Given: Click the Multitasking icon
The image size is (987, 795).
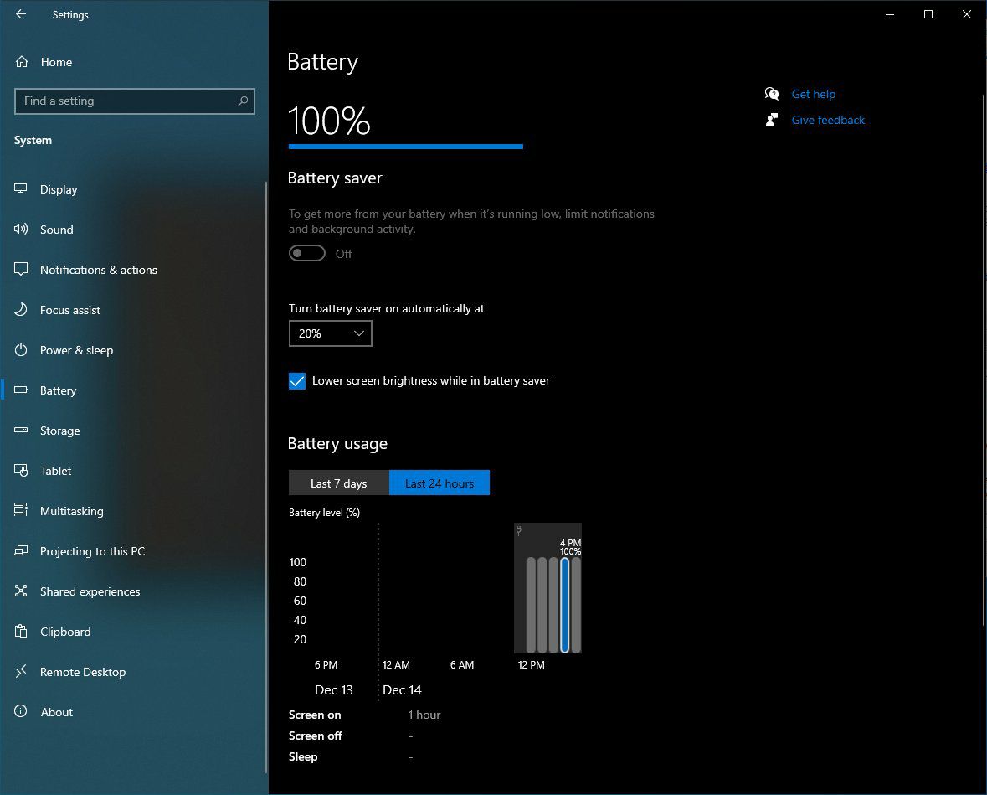Looking at the screenshot, I should [x=21, y=510].
